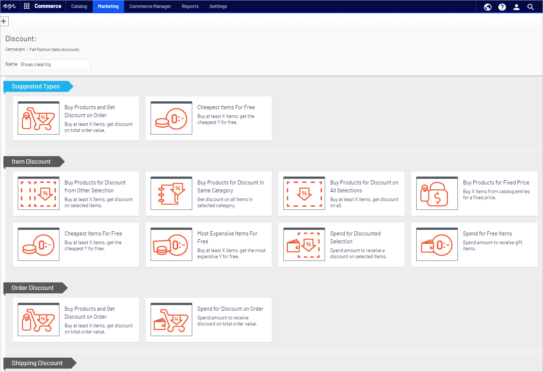Open the Reports menu tab
Screen dimensions: 543x372
tap(190, 6)
